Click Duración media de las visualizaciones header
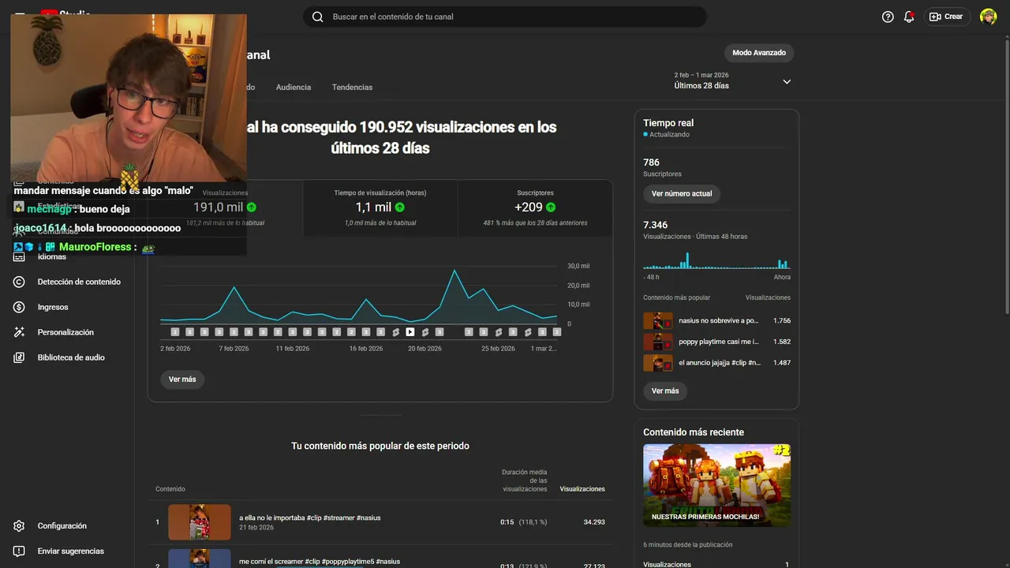Viewport: 1010px width, 568px height. (525, 480)
